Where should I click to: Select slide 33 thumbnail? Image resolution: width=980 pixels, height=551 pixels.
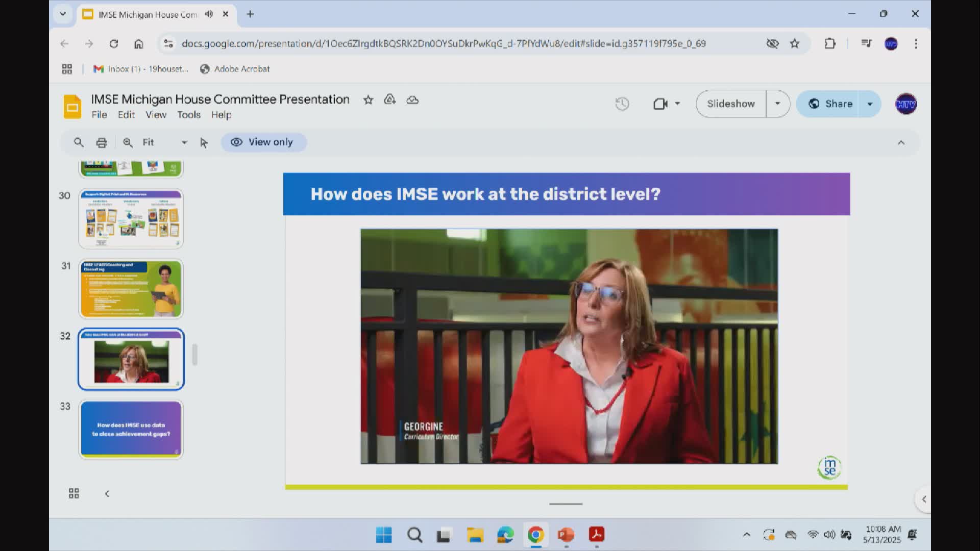click(x=131, y=429)
